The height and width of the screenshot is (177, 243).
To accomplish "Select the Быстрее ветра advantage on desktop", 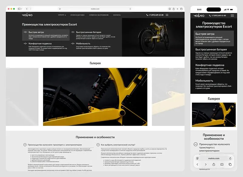I will tap(46, 35).
